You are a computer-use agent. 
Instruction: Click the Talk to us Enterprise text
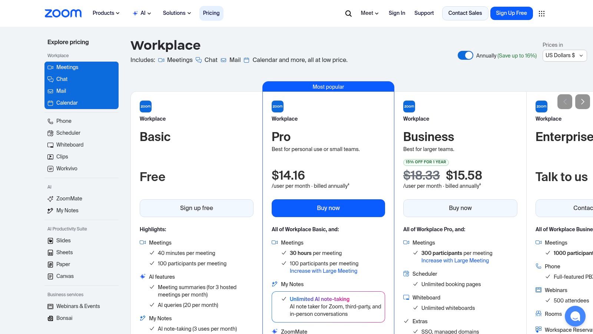point(561,177)
